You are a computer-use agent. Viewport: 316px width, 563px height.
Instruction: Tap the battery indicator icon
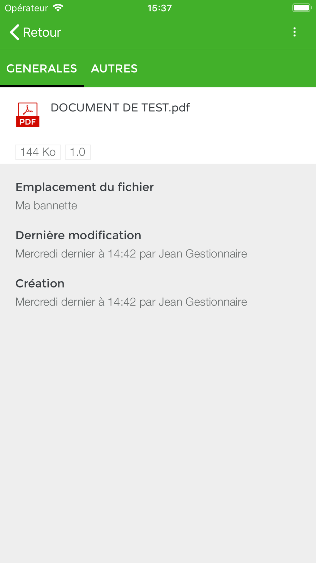click(302, 8)
